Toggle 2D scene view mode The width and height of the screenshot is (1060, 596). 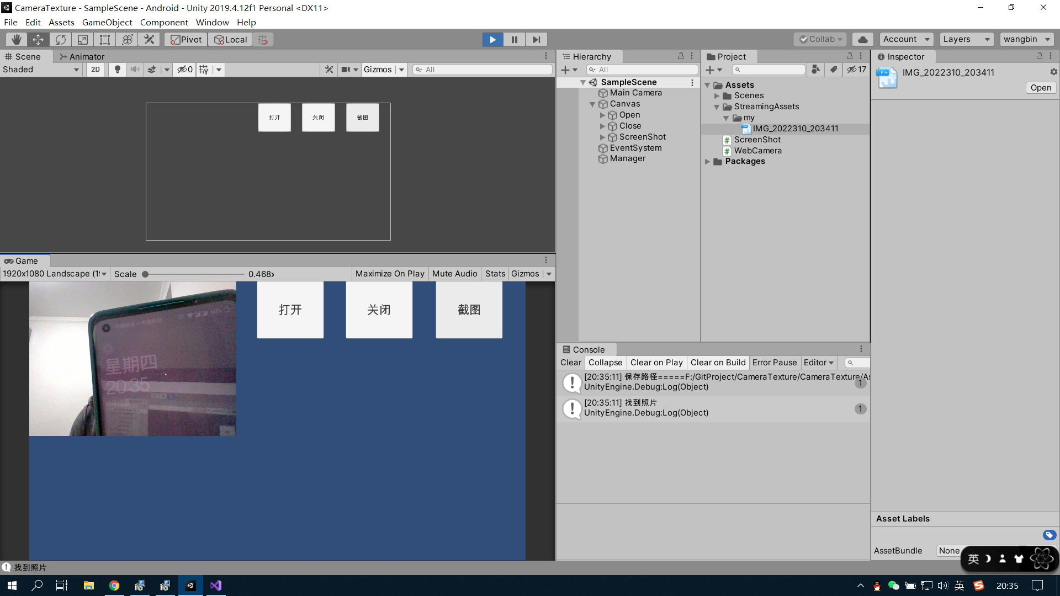96,70
